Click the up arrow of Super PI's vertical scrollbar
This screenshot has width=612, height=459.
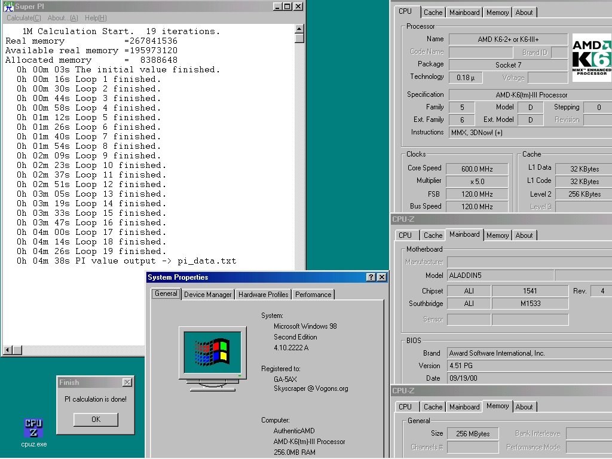[x=299, y=29]
